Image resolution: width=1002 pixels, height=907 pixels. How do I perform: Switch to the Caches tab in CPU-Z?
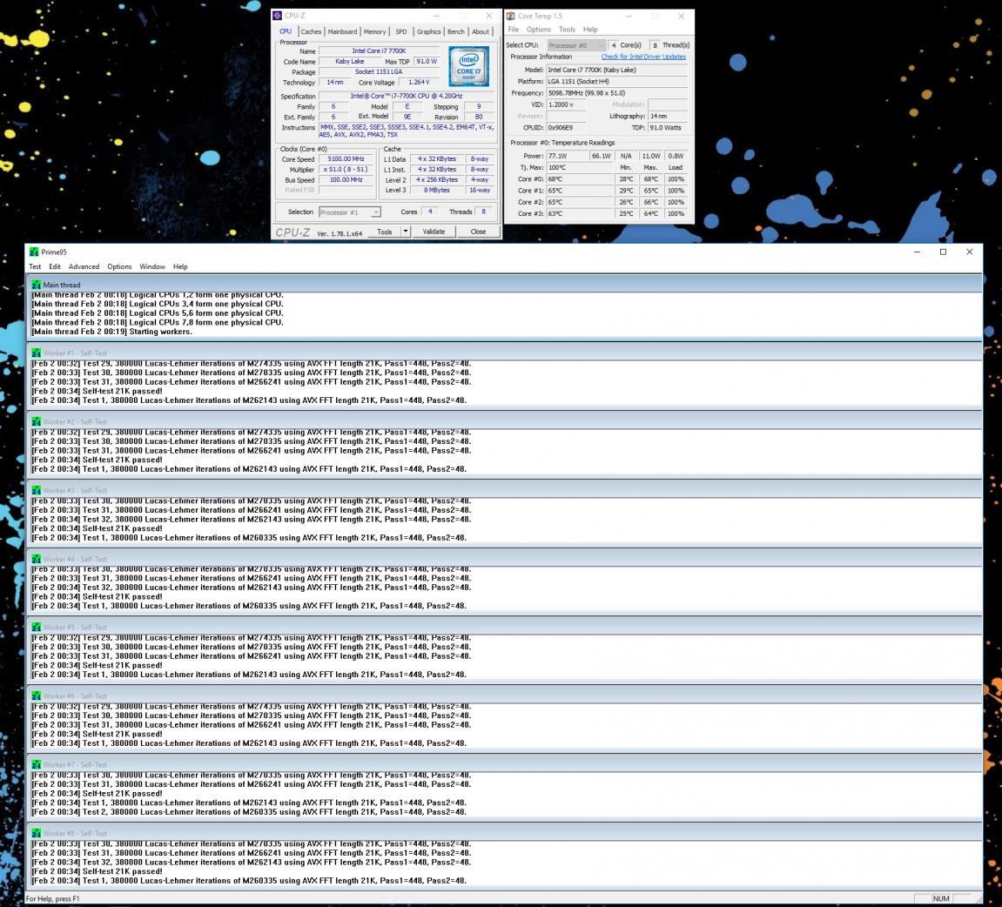pyautogui.click(x=311, y=32)
